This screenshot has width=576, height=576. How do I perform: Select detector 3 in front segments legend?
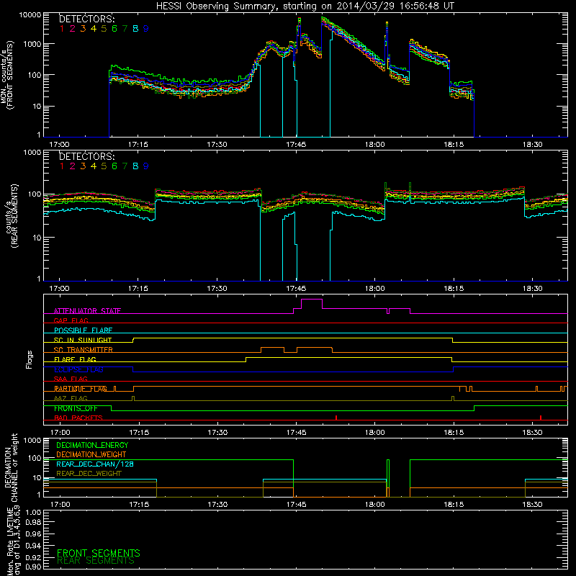[83, 28]
